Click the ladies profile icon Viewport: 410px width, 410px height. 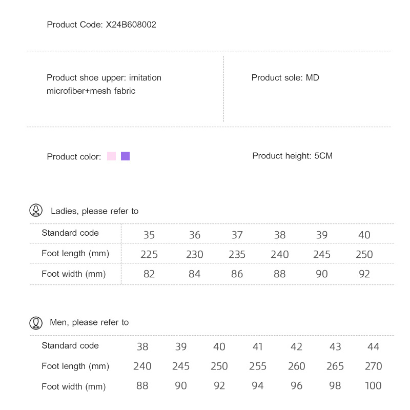coord(36,211)
